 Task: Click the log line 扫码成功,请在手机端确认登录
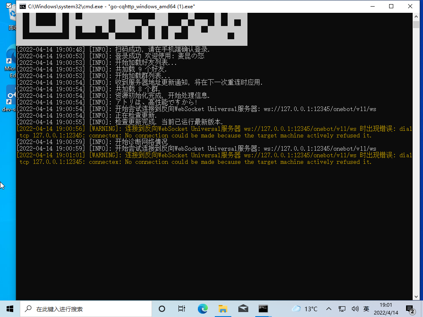[x=113, y=50]
